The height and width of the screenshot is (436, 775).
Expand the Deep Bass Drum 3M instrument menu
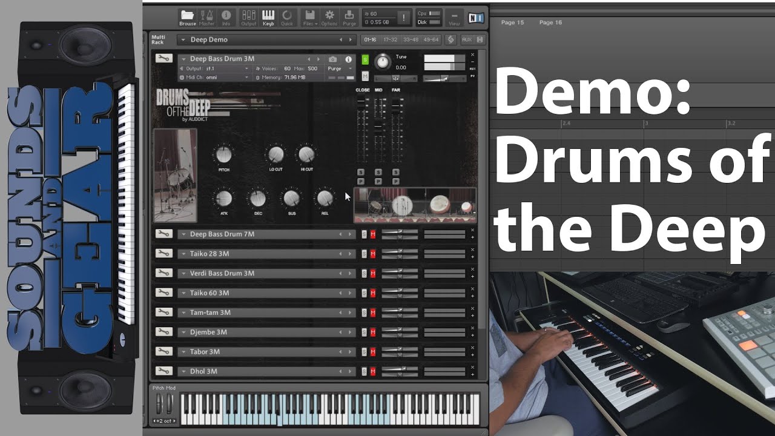(183, 59)
